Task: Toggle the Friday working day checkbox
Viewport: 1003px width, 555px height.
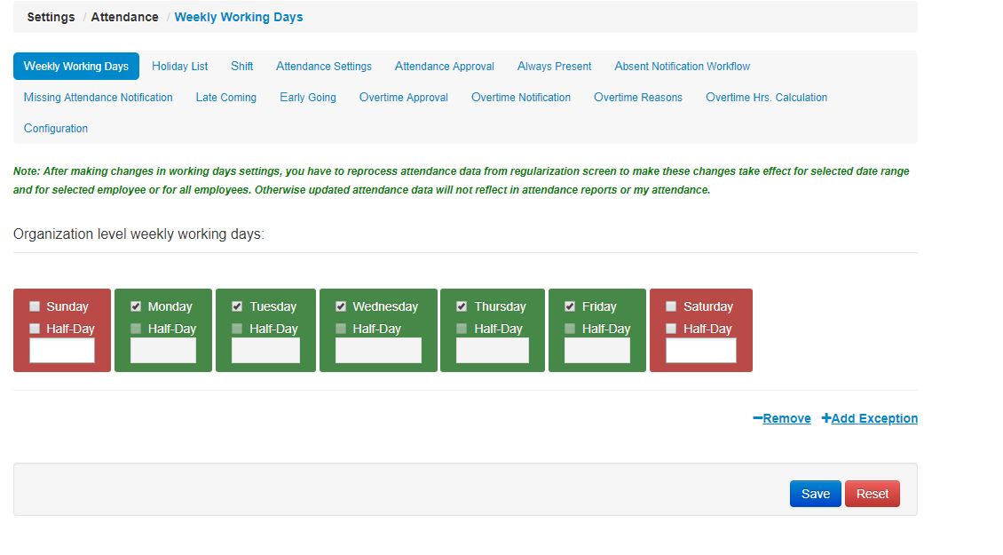Action: pyautogui.click(x=570, y=306)
